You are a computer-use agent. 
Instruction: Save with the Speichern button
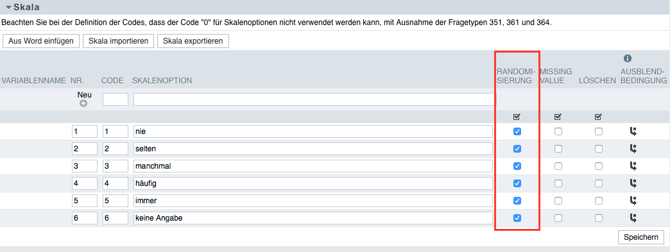[x=641, y=237]
